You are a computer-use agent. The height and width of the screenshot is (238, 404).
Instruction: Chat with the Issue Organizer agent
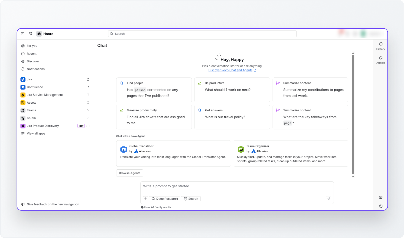coord(291,154)
